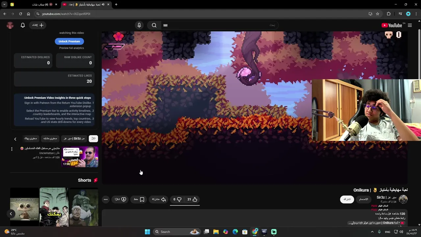Open Microsoft Edge from the taskbar

coord(235,232)
